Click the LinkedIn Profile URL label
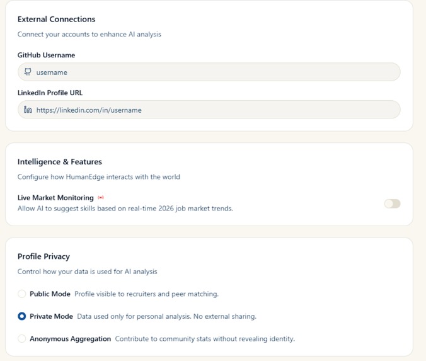This screenshot has height=361, width=426. [x=50, y=93]
